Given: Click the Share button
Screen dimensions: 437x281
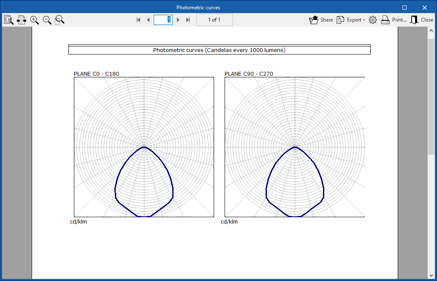Looking at the screenshot, I should tap(321, 20).
